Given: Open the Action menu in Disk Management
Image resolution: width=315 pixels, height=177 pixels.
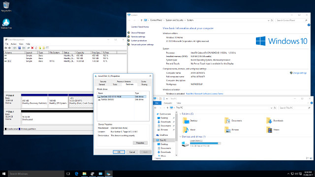Looking at the screenshot, I should pos(14,44).
